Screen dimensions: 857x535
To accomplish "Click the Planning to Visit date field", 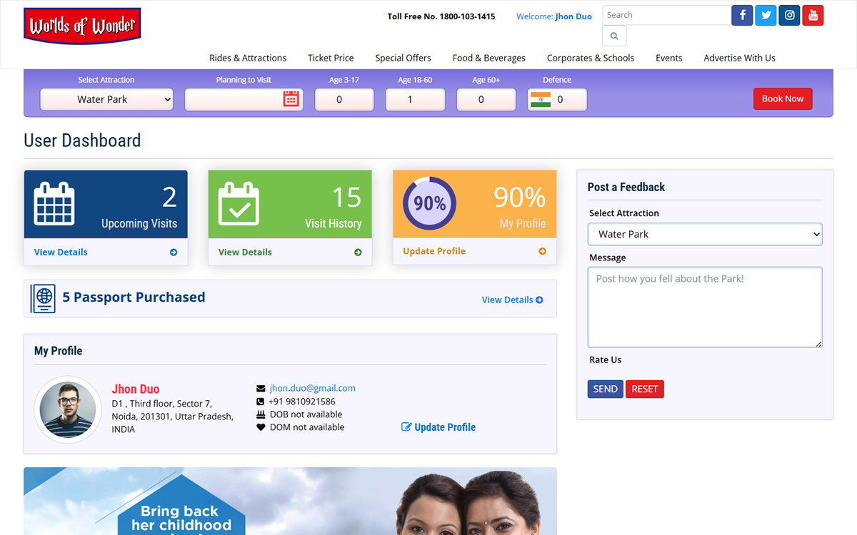I will [244, 99].
